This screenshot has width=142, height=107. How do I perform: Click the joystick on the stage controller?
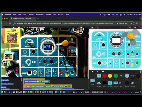[x=99, y=63]
